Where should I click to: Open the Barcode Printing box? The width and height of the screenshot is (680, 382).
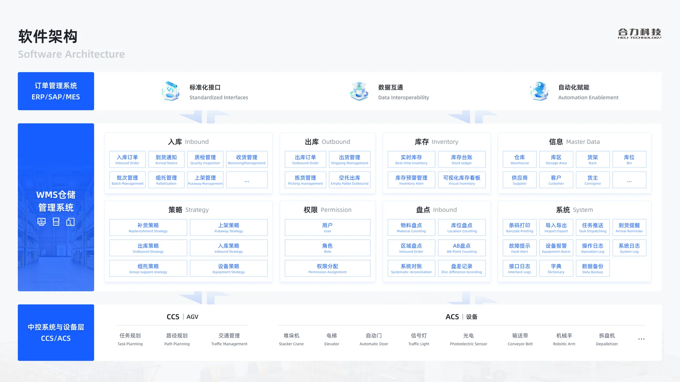(x=520, y=228)
